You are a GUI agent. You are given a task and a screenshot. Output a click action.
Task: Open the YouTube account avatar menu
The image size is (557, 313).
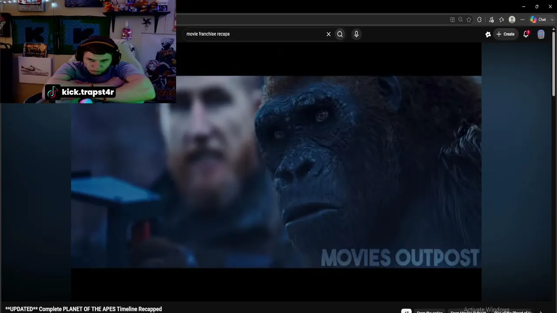coord(541,34)
